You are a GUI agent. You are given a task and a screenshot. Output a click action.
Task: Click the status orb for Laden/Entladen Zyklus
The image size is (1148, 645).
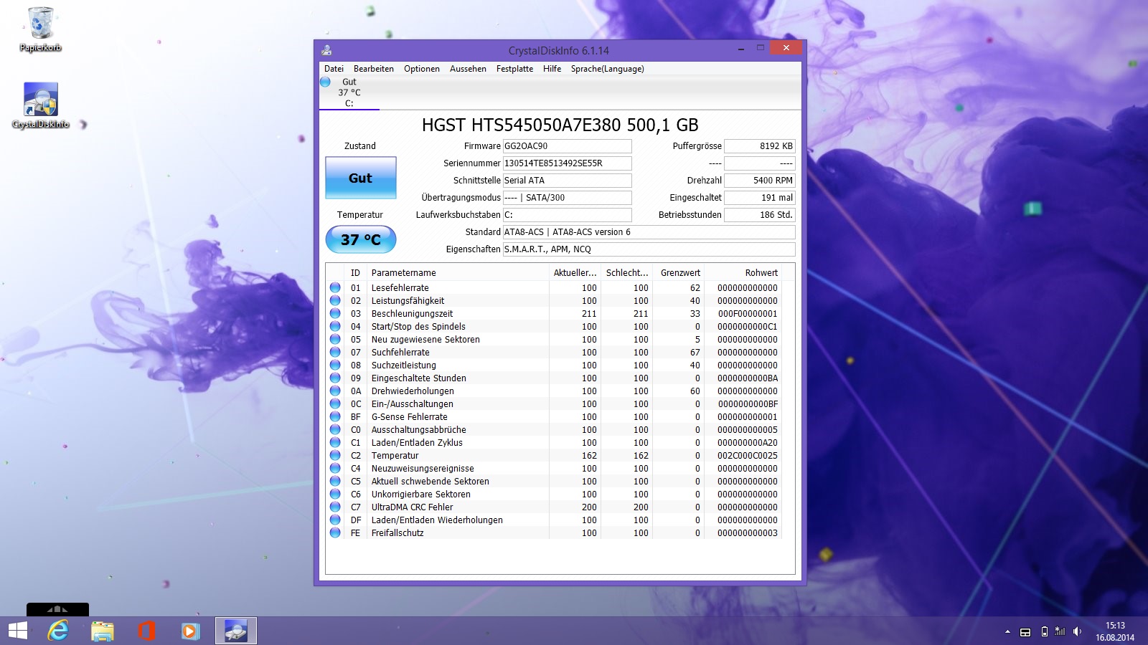335,442
